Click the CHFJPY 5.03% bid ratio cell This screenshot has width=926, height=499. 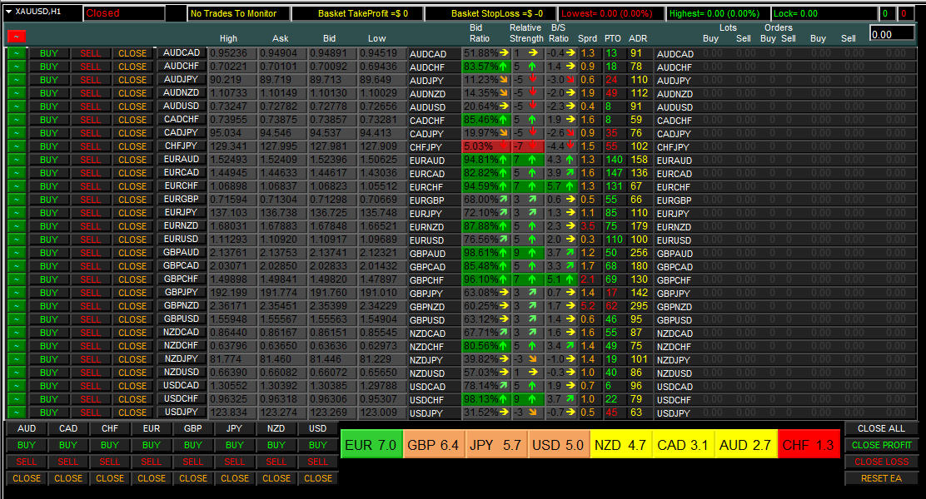pyautogui.click(x=486, y=146)
